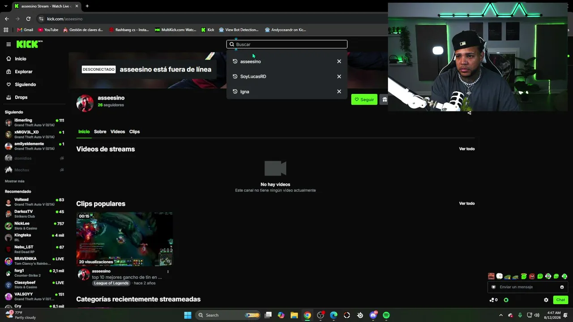Open NickLee channel in recommended list

click(x=34, y=225)
